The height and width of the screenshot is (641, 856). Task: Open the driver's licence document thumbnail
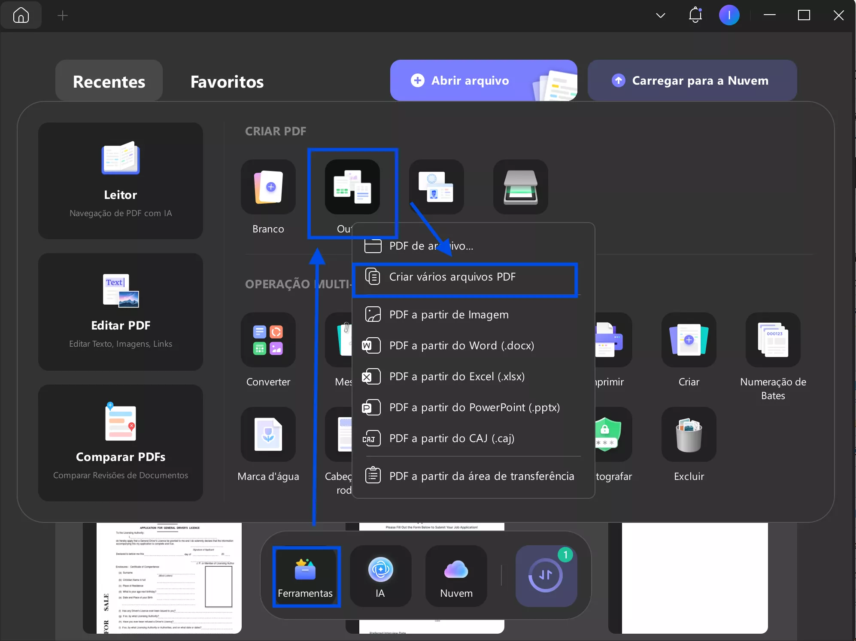click(x=169, y=577)
